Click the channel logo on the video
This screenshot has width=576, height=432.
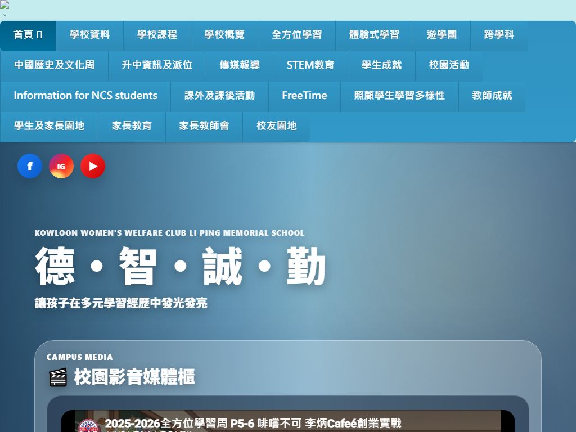pos(88,426)
